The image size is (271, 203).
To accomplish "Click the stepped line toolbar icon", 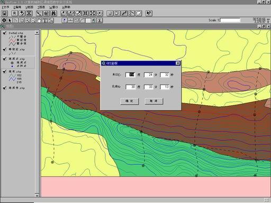I will [x=124, y=13].
